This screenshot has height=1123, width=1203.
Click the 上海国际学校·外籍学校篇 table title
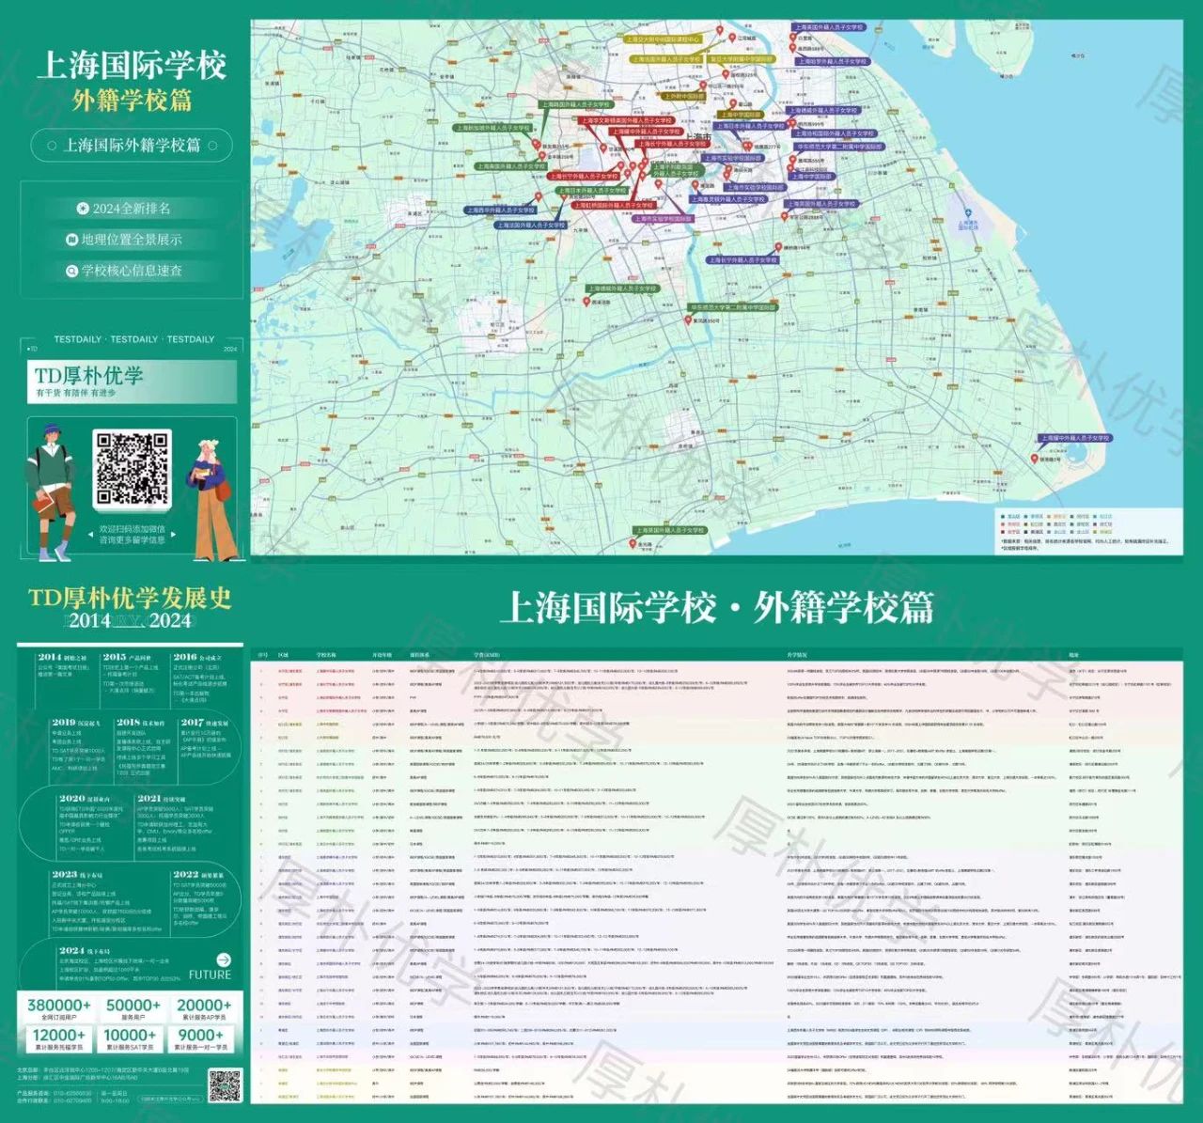pyautogui.click(x=716, y=608)
